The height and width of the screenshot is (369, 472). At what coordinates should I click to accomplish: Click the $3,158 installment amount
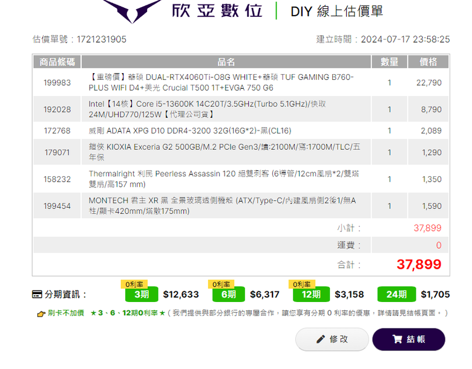click(x=349, y=294)
